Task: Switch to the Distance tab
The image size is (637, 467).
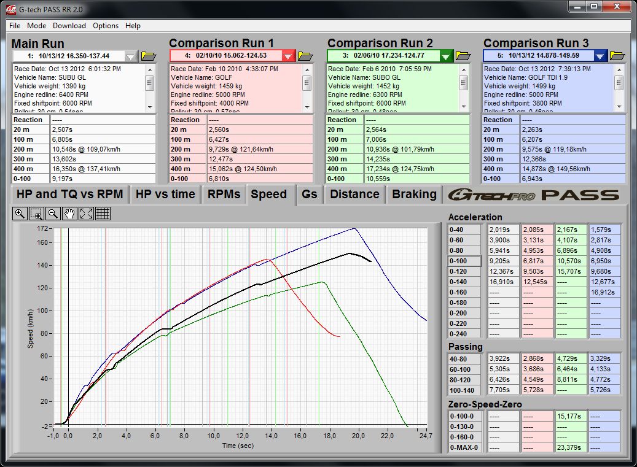Action: [354, 195]
